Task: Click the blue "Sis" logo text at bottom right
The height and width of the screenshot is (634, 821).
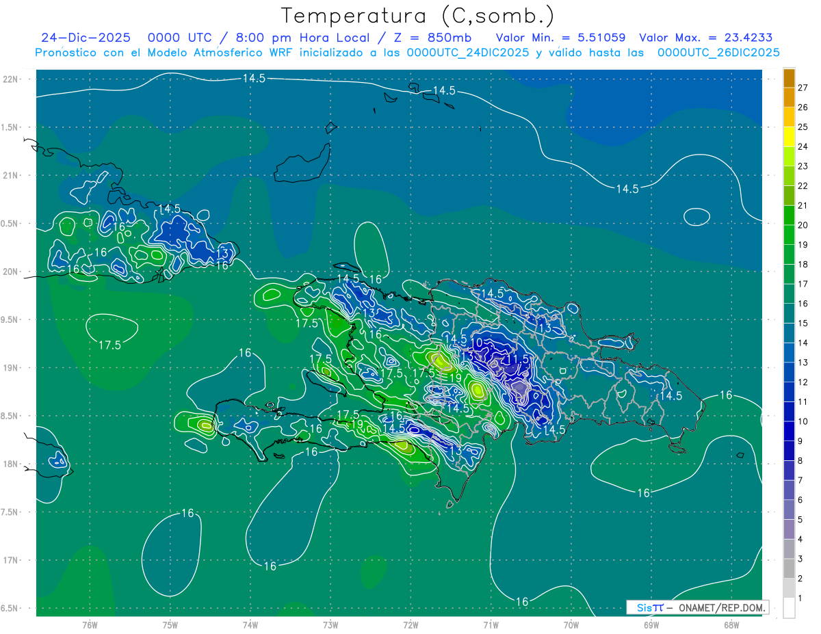Action: tap(644, 607)
